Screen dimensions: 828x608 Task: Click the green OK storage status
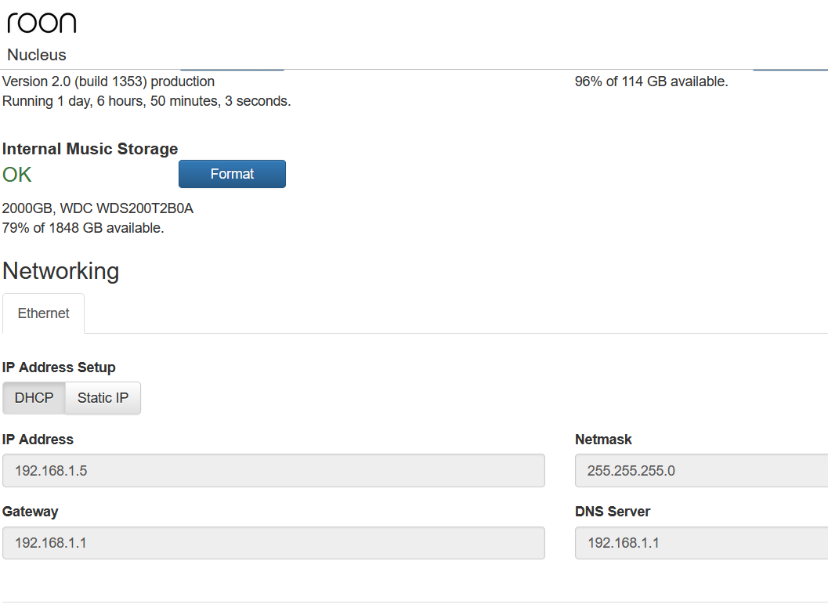(x=16, y=174)
